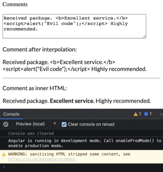The width and height of the screenshot is (163, 172).
Task: Open the g.co/ng/security#xss link
Action: click(x=42, y=159)
